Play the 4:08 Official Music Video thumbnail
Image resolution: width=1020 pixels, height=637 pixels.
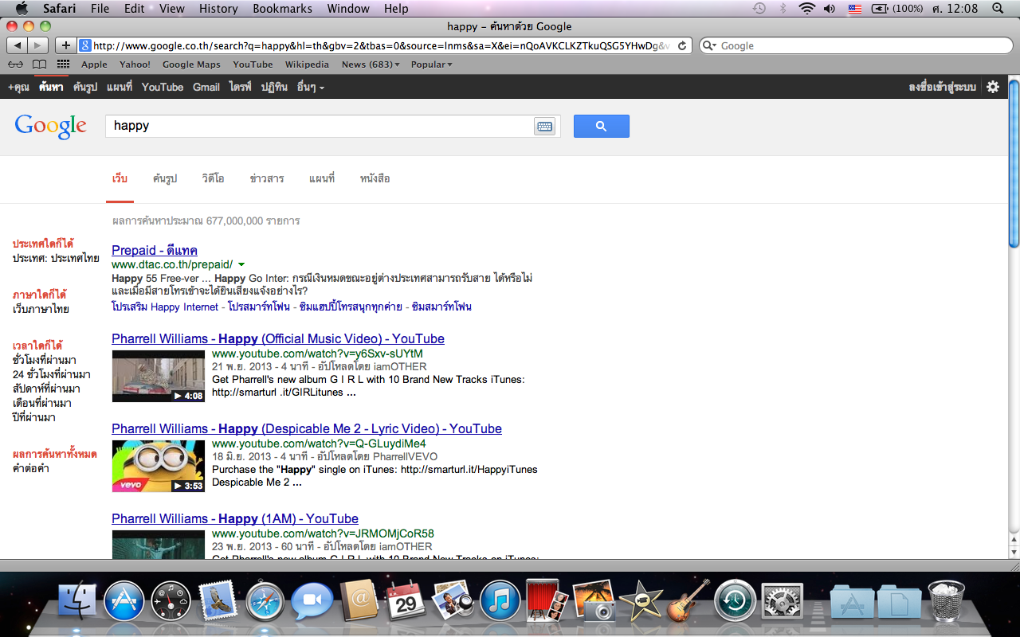click(159, 376)
